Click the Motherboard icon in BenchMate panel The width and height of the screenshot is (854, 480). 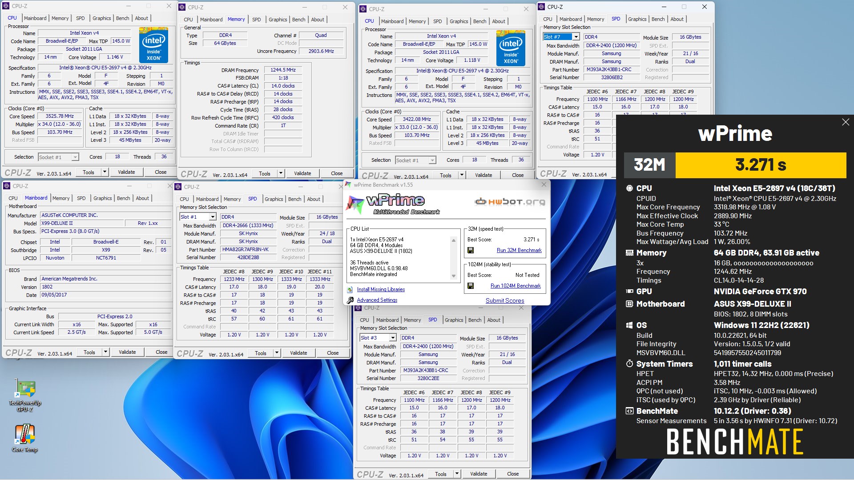coord(629,304)
